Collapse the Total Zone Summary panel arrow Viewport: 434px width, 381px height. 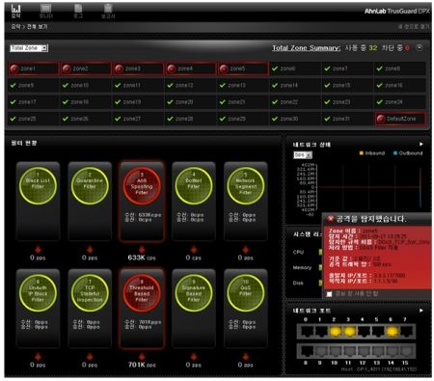(420, 48)
